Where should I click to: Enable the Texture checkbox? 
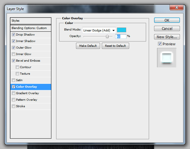[x=17, y=74]
